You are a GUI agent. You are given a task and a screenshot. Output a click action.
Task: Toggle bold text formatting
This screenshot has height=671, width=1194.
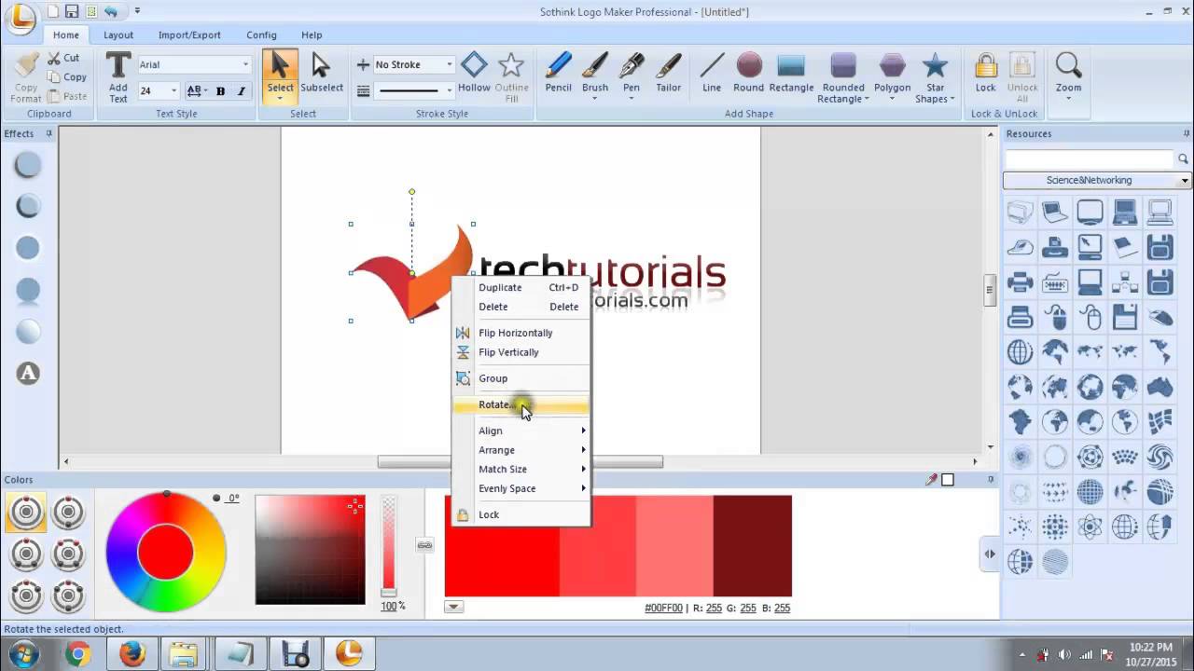[220, 90]
